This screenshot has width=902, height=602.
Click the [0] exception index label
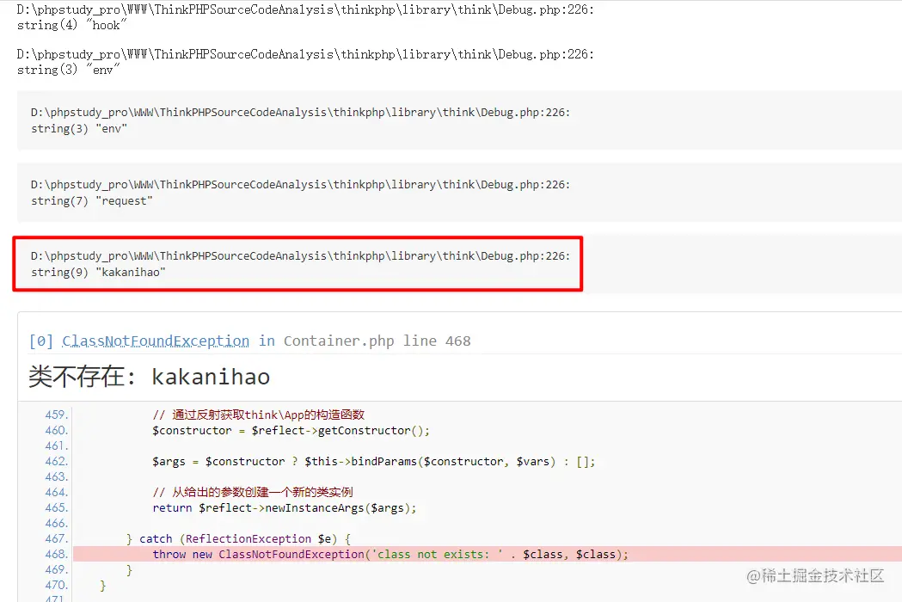click(x=41, y=341)
